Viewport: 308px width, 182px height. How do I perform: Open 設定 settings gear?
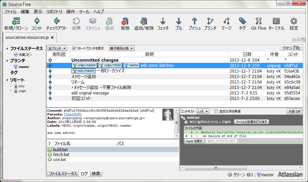294,21
